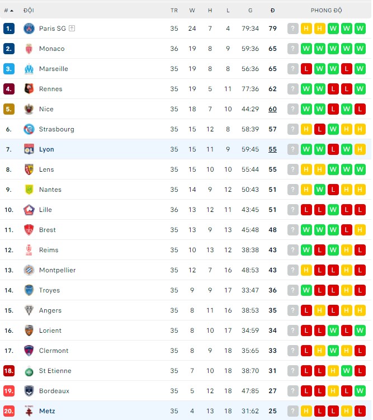The height and width of the screenshot is (420, 373).
Task: Click the Lille club logo
Action: click(x=29, y=210)
